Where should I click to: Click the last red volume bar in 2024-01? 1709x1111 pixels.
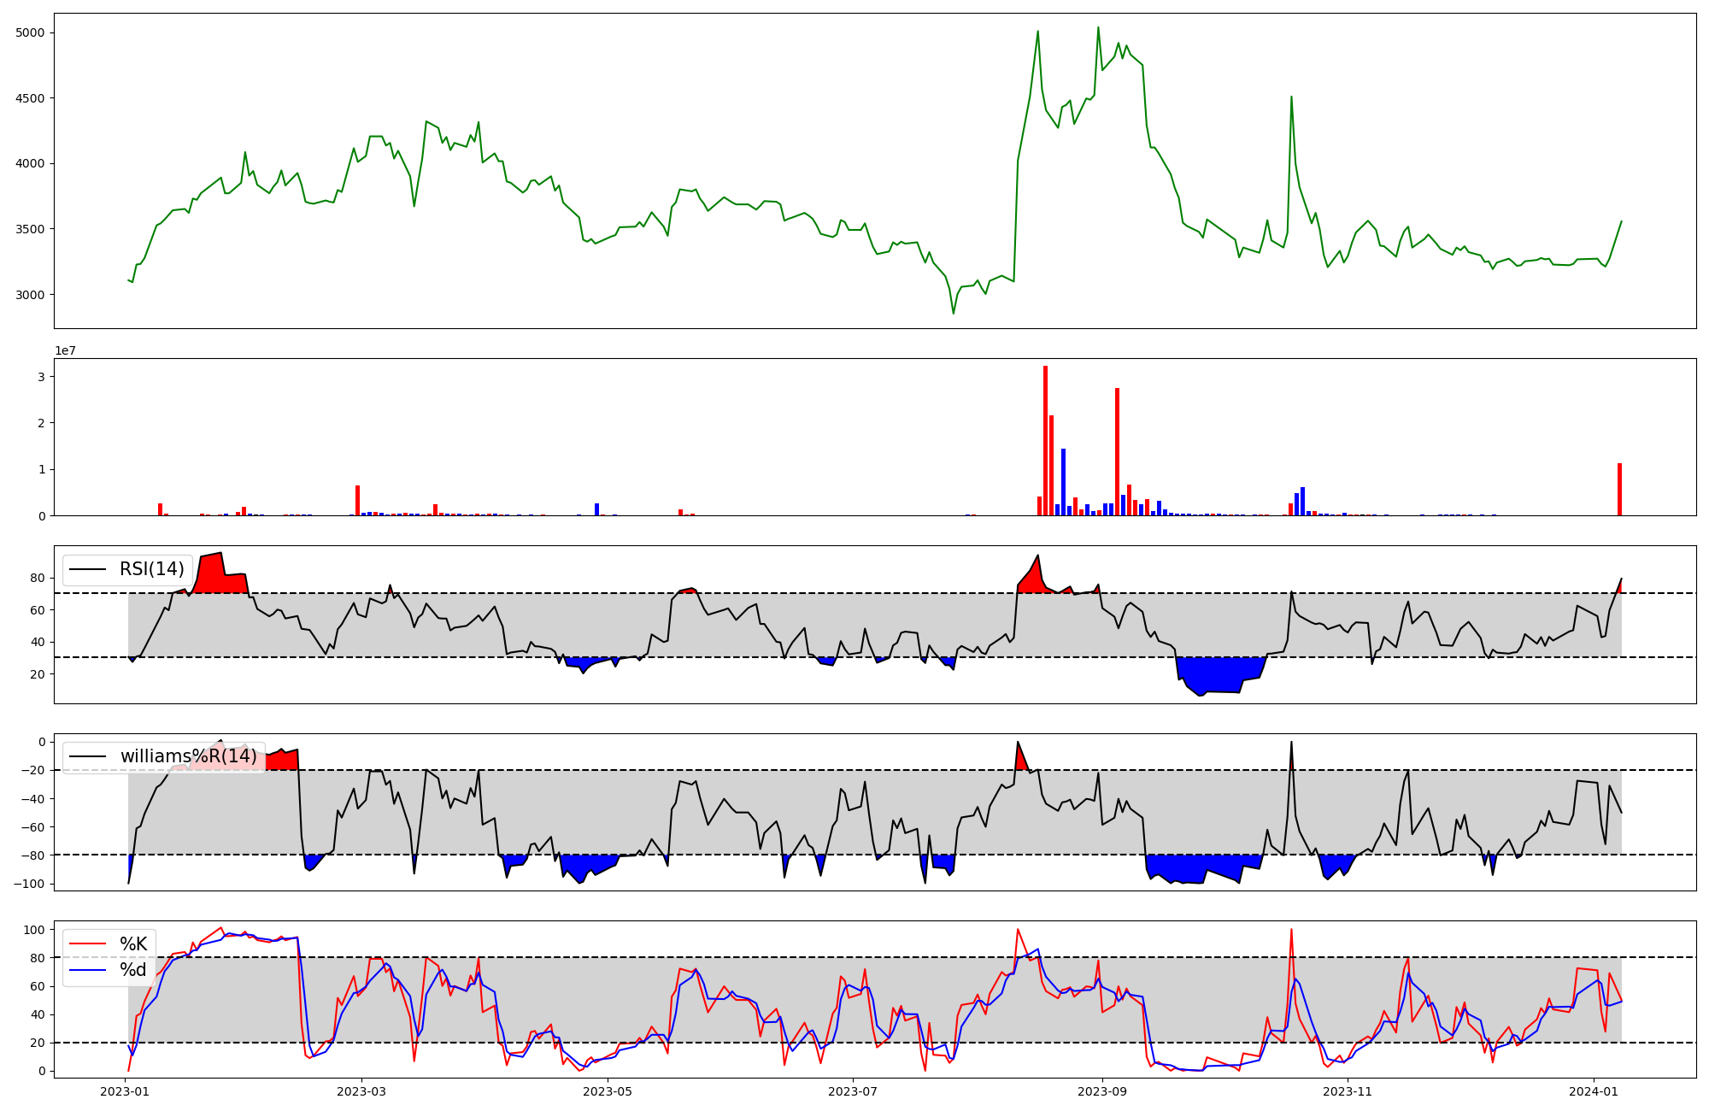coord(1619,490)
